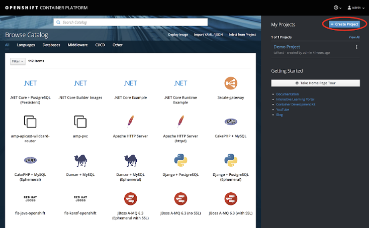The height and width of the screenshot is (228, 369).
Task: Open the Demo Project kebab menu
Action: 356,47
